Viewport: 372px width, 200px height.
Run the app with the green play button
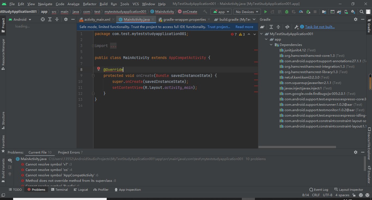266,12
